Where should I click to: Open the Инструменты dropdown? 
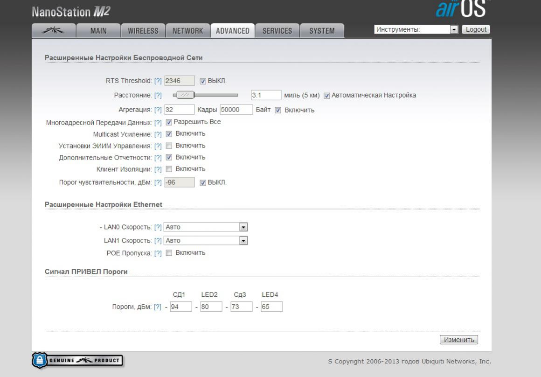416,30
